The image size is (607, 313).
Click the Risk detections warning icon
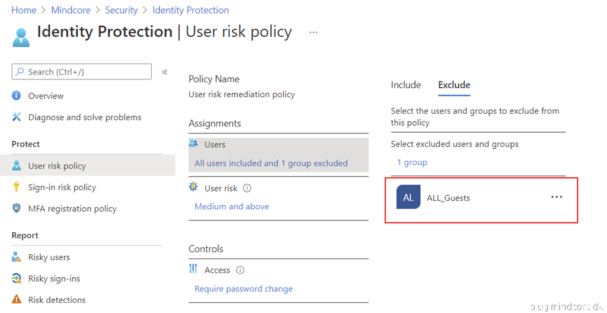(x=17, y=300)
